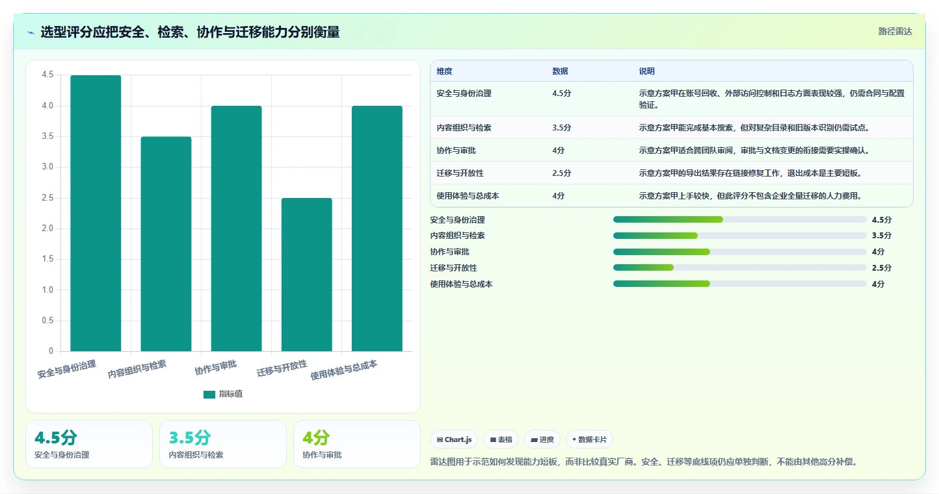This screenshot has height=494, width=939.
Task: Click the 安全与身份治理 bar in the chart
Action: click(96, 213)
